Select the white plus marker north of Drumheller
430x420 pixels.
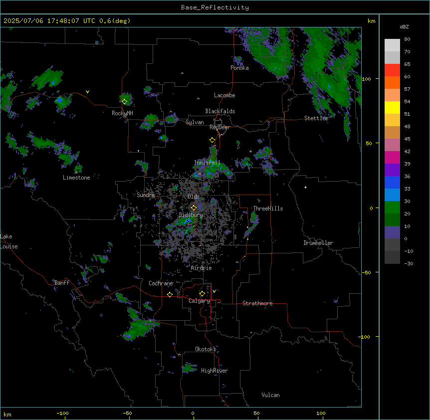[305, 187]
